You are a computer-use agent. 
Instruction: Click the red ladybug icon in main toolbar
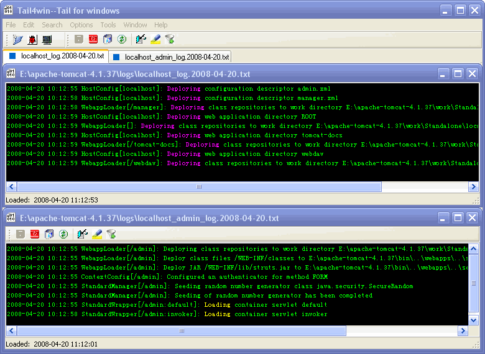tap(32, 40)
